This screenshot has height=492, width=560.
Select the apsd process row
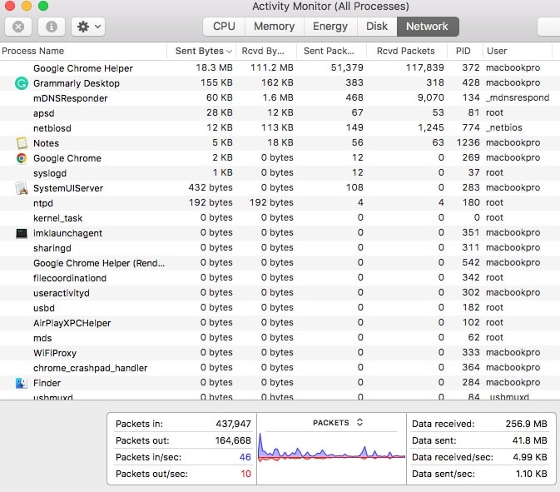280,113
